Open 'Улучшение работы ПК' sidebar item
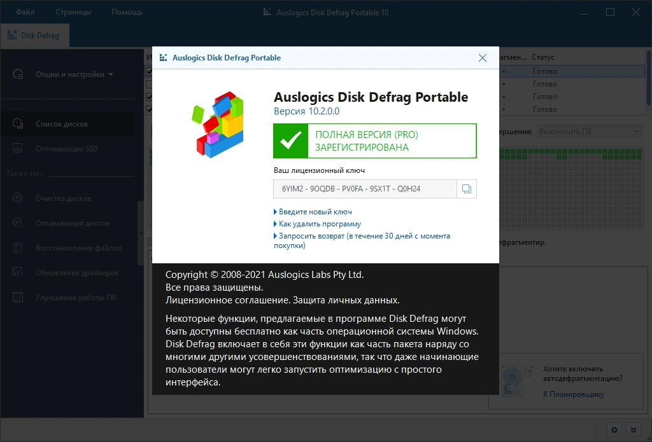Viewport: 652px width, 442px height. [76, 298]
